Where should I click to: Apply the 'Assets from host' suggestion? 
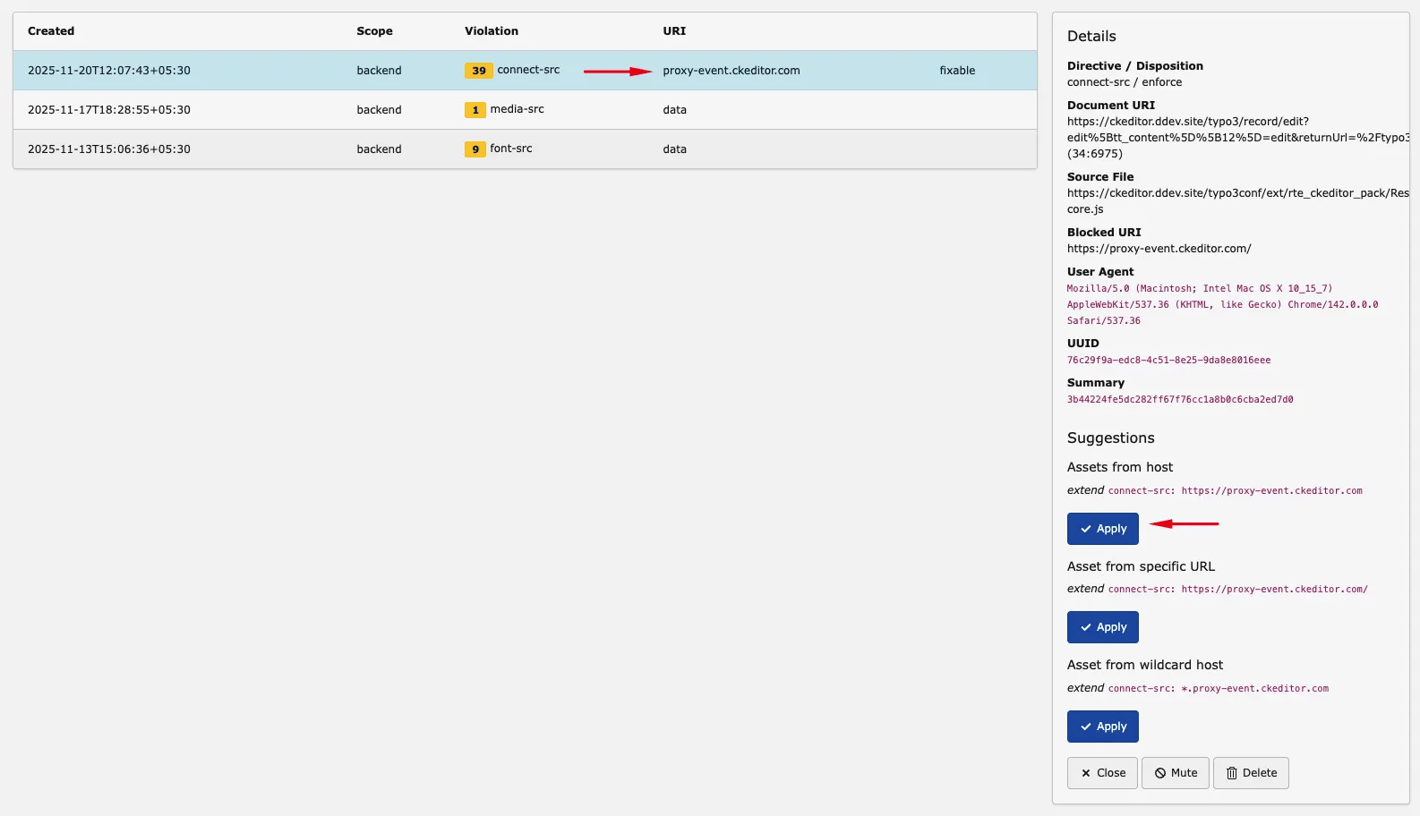1102,529
